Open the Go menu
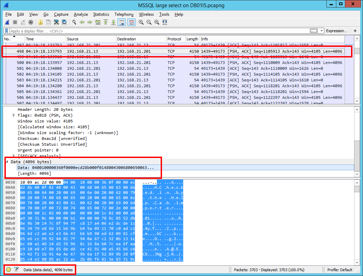363x276 pixels. 46,14
